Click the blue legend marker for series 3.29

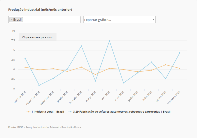tap(70, 112)
